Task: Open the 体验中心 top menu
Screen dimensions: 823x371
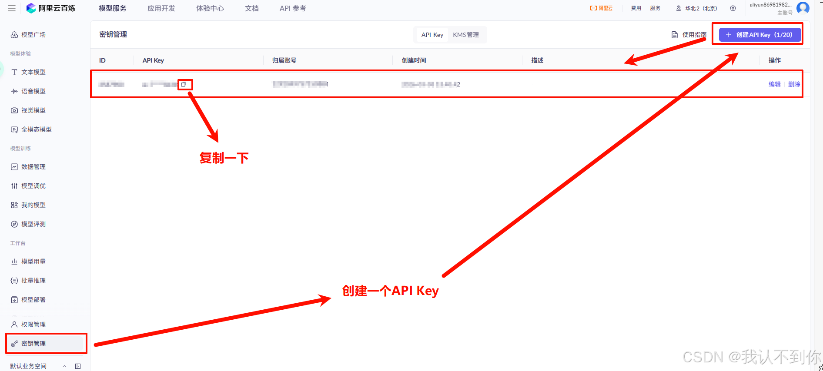Action: tap(210, 8)
